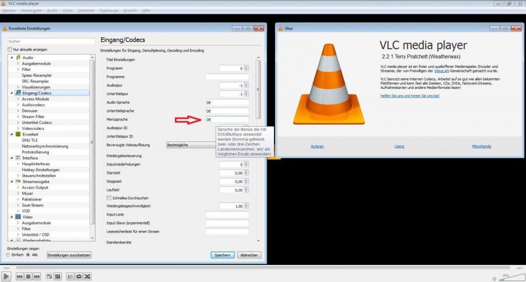Toggle the fullscreen video icon
Image resolution: width=526 pixels, height=282 pixels.
pos(49,277)
